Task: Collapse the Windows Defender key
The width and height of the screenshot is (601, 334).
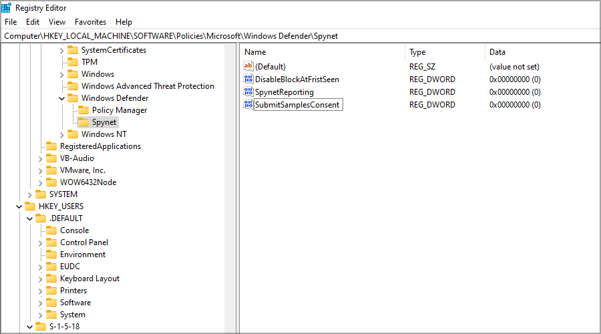Action: point(62,98)
